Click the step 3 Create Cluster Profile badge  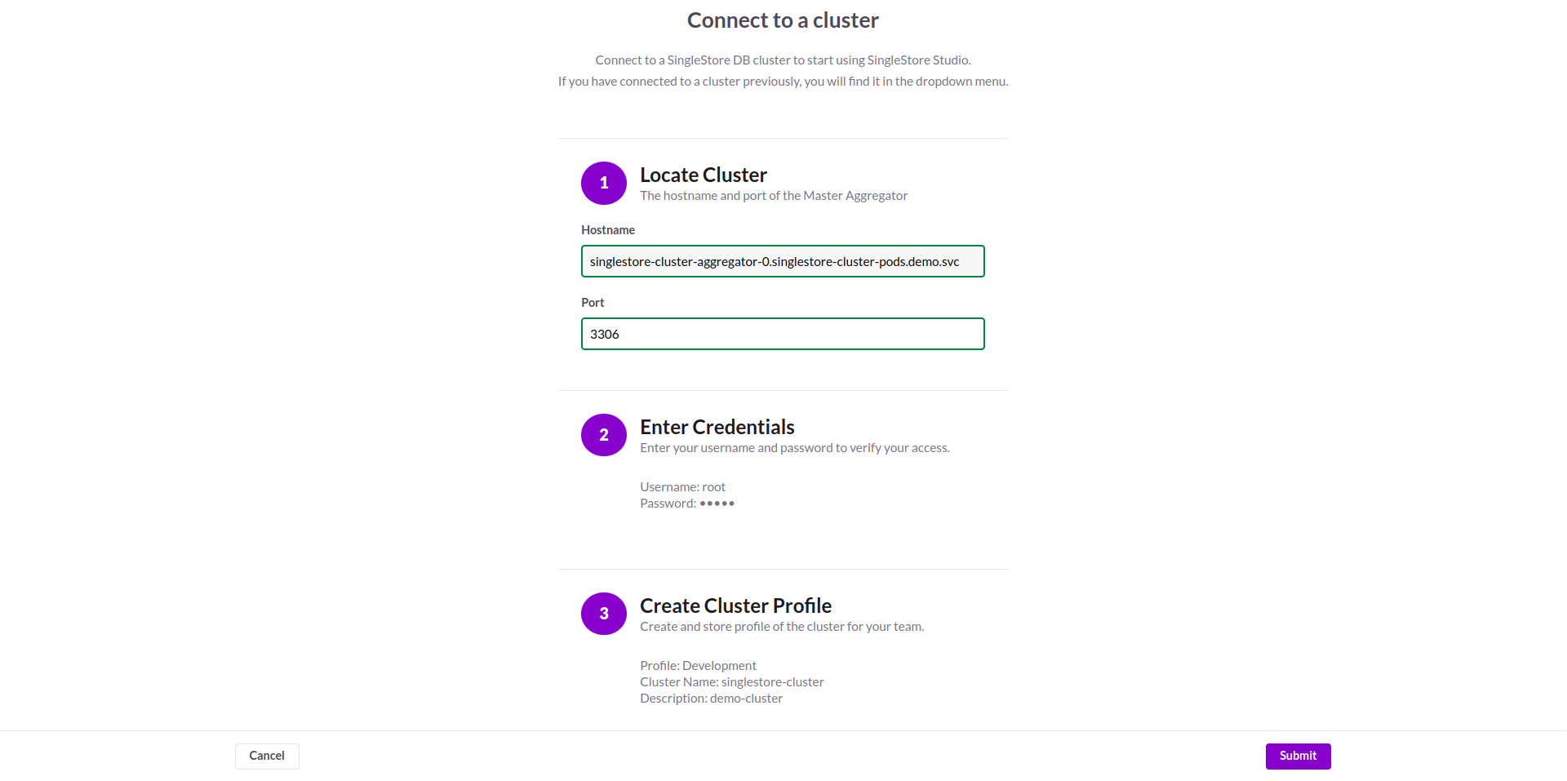(603, 613)
